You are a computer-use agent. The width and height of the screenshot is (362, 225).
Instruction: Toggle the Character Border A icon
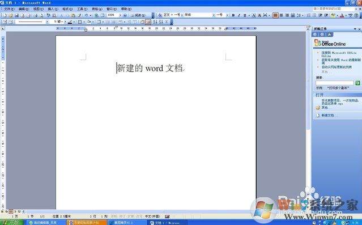tap(253, 15)
